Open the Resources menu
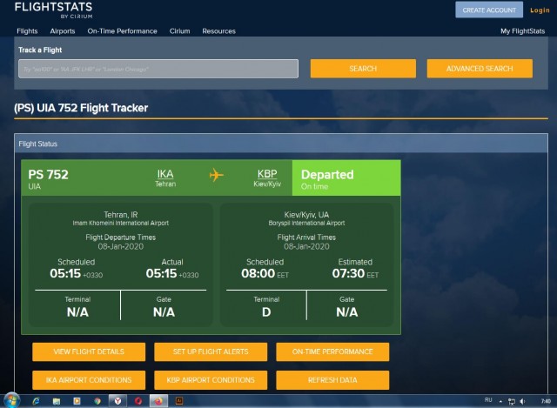 click(x=218, y=31)
